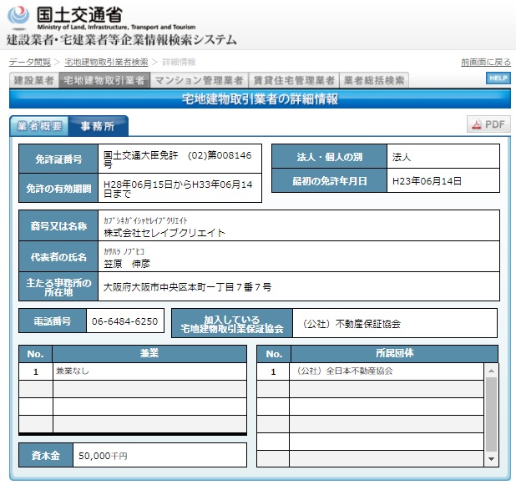The height and width of the screenshot is (485, 516).
Task: Click the 資本金 label cell
Action: point(46,456)
